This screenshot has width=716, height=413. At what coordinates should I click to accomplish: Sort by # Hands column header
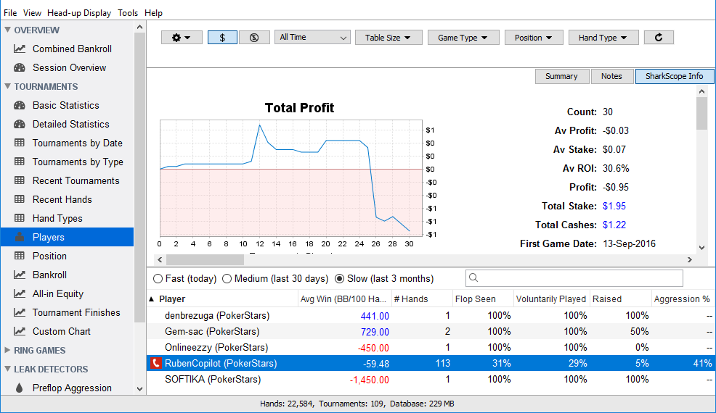click(x=421, y=299)
